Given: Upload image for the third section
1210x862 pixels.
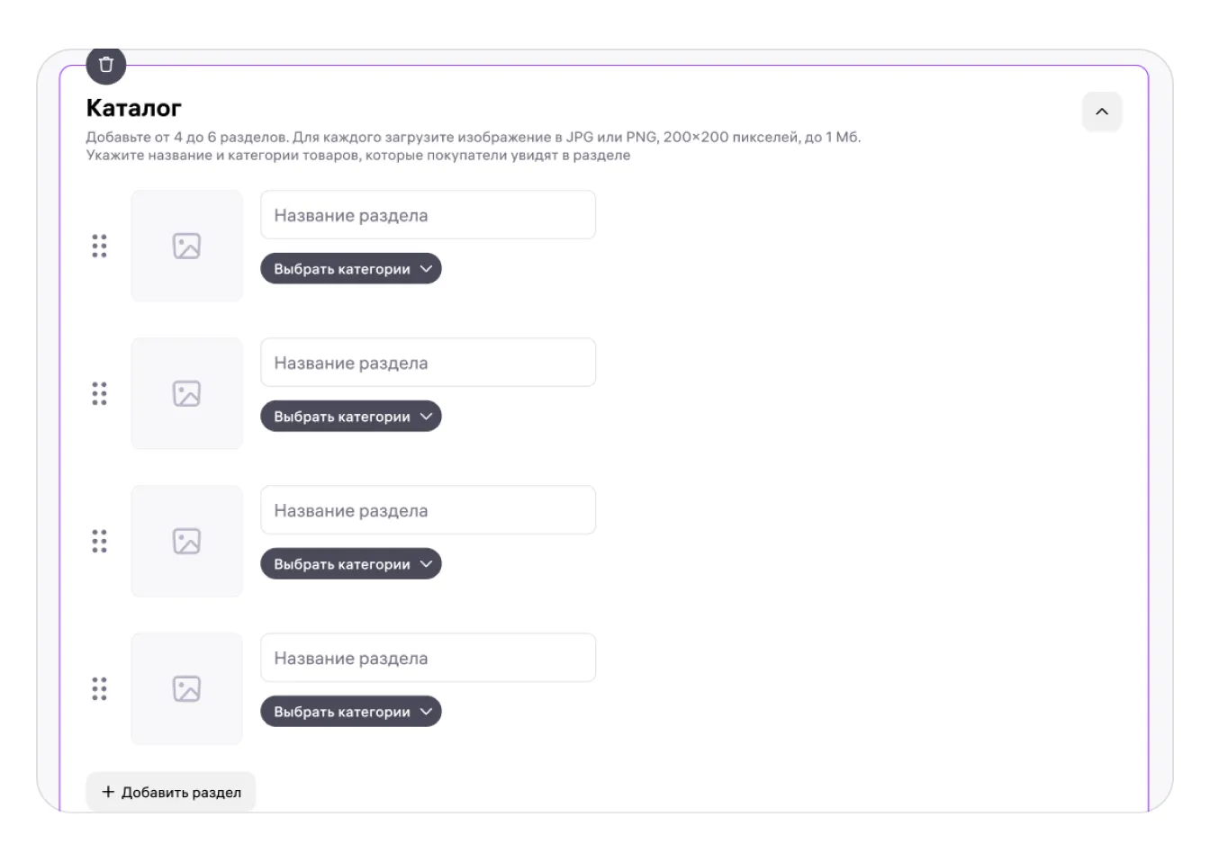Looking at the screenshot, I should 186,541.
